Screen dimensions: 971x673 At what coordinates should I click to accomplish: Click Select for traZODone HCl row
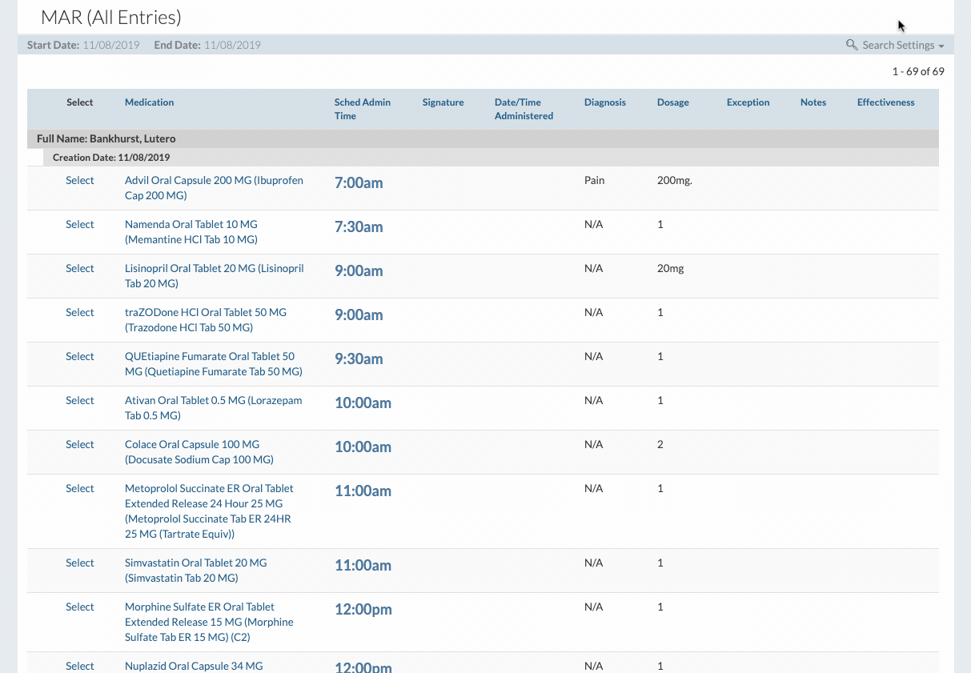[79, 313]
